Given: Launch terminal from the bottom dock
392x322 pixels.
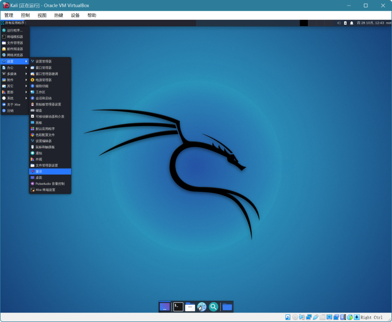Looking at the screenshot, I should coord(178,307).
